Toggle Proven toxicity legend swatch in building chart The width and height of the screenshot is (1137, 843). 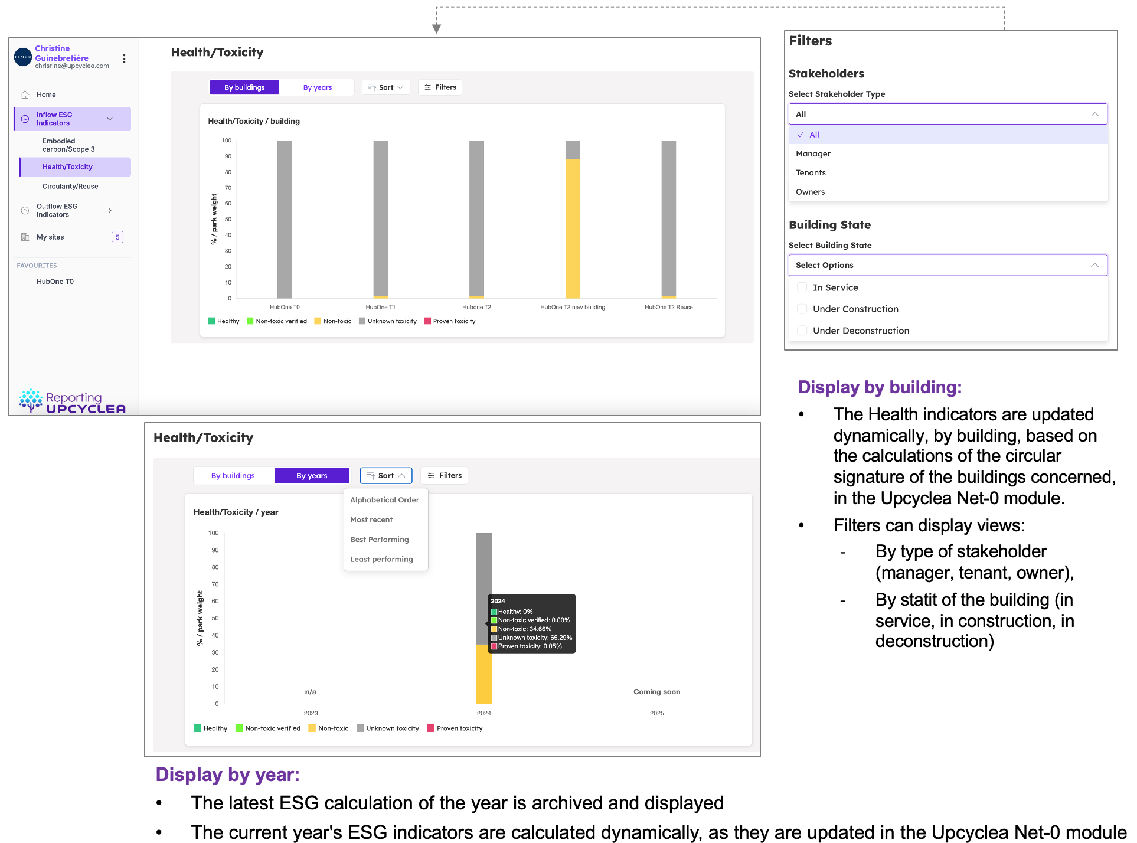tap(427, 321)
